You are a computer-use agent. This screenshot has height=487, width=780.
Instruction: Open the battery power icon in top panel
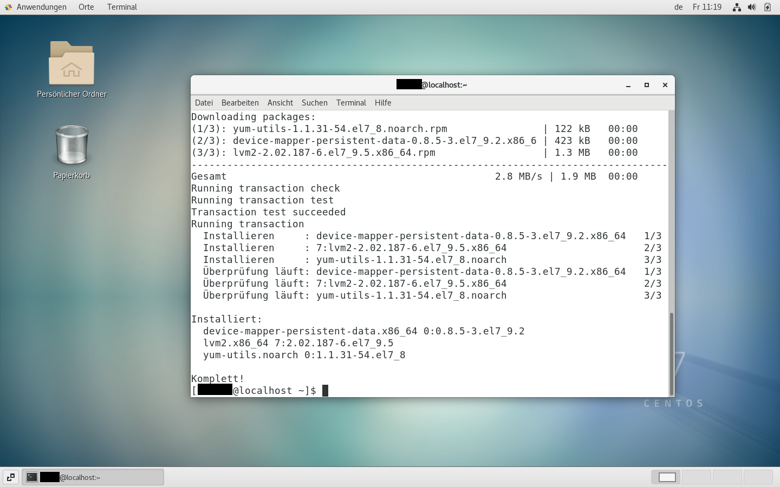tap(768, 7)
